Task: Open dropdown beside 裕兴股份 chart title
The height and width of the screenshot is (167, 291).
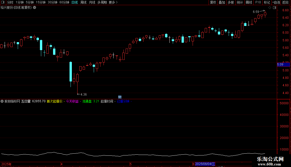Action: click(x=35, y=8)
